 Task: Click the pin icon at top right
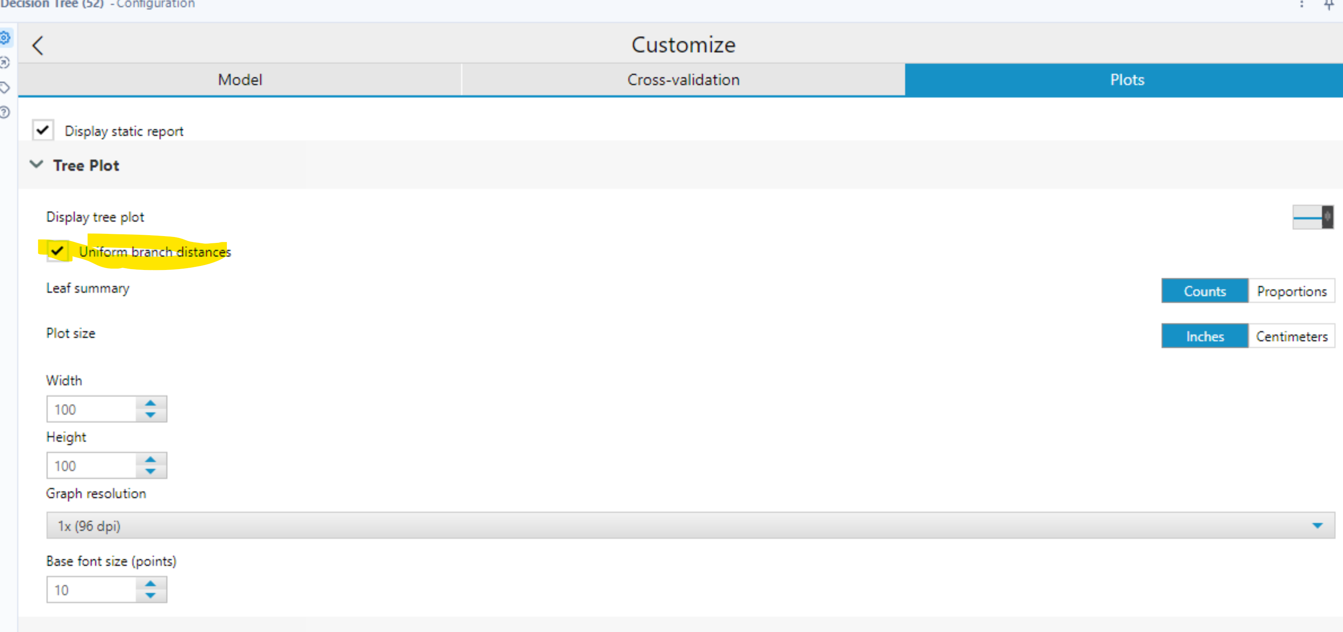pos(1329,5)
